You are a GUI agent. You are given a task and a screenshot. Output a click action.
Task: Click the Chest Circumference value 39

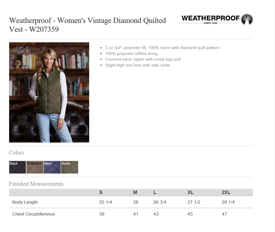coord(102,214)
